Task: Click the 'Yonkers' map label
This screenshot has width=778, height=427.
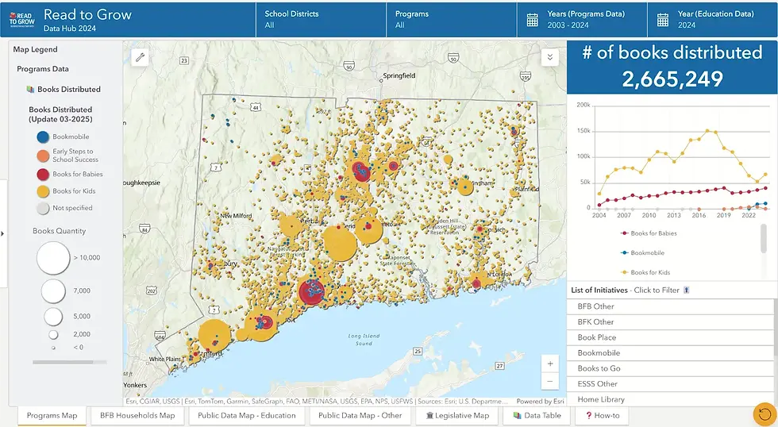Action: 135,386
